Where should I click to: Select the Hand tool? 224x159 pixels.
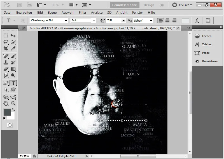(6, 103)
